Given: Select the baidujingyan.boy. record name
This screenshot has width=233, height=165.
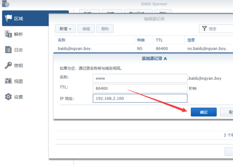Looking at the screenshot, I should pos(75,49).
